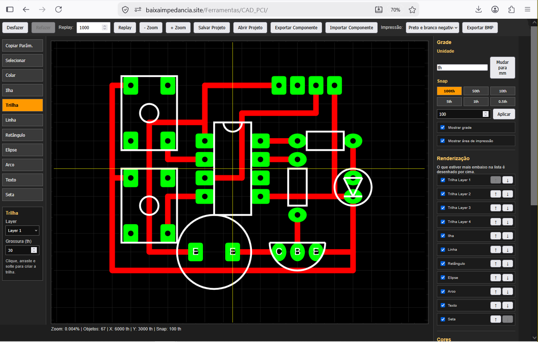The width and height of the screenshot is (538, 342).
Task: Click the Aplicar snap button
Action: click(x=504, y=114)
